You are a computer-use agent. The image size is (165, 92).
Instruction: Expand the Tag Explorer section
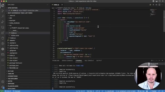(13, 79)
